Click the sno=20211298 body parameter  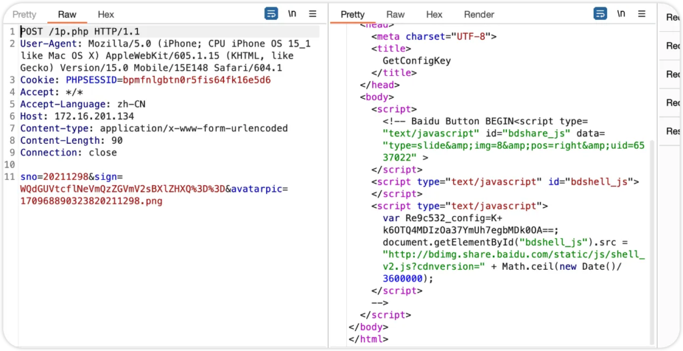(55, 177)
